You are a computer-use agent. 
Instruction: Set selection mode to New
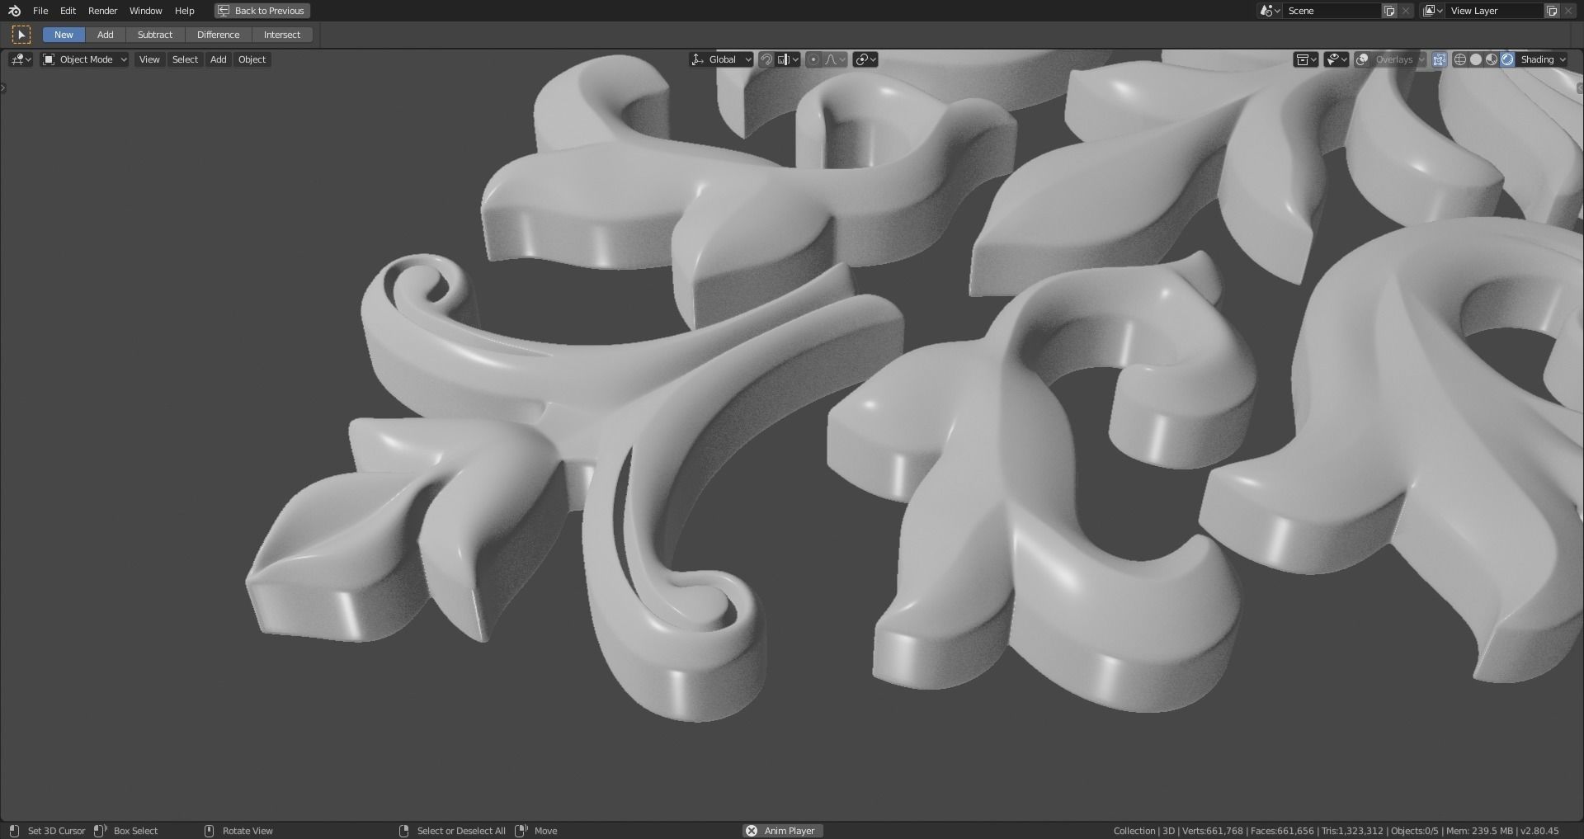click(64, 35)
